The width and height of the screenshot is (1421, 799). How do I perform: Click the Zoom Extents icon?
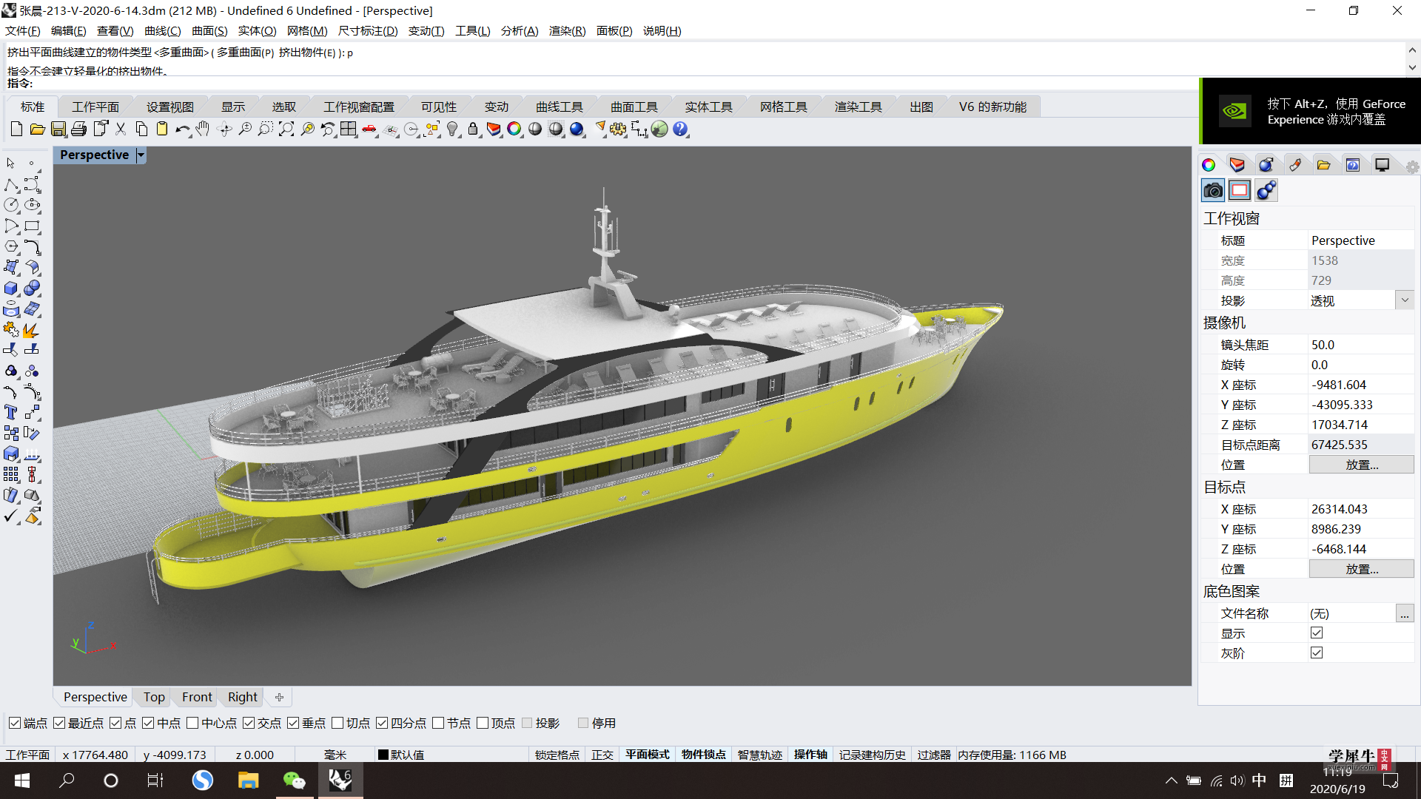(x=286, y=129)
